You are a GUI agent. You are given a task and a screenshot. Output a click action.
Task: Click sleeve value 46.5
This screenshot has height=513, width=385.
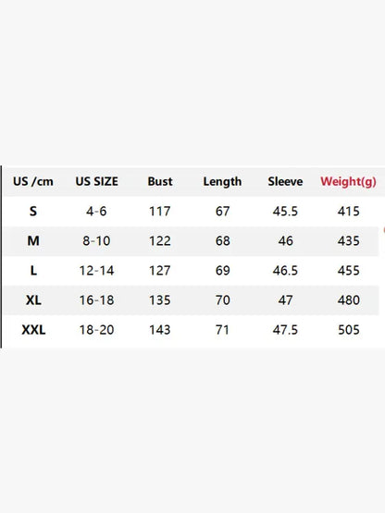tap(285, 271)
